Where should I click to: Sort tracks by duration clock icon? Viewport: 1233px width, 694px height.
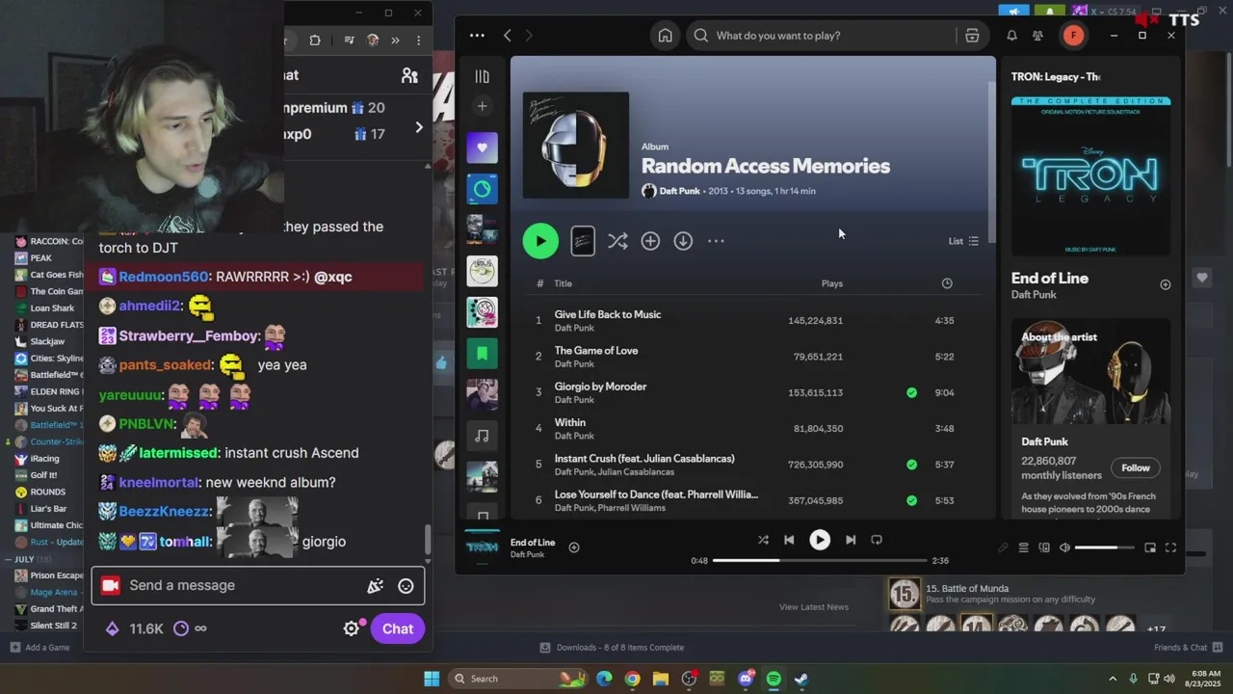947,283
